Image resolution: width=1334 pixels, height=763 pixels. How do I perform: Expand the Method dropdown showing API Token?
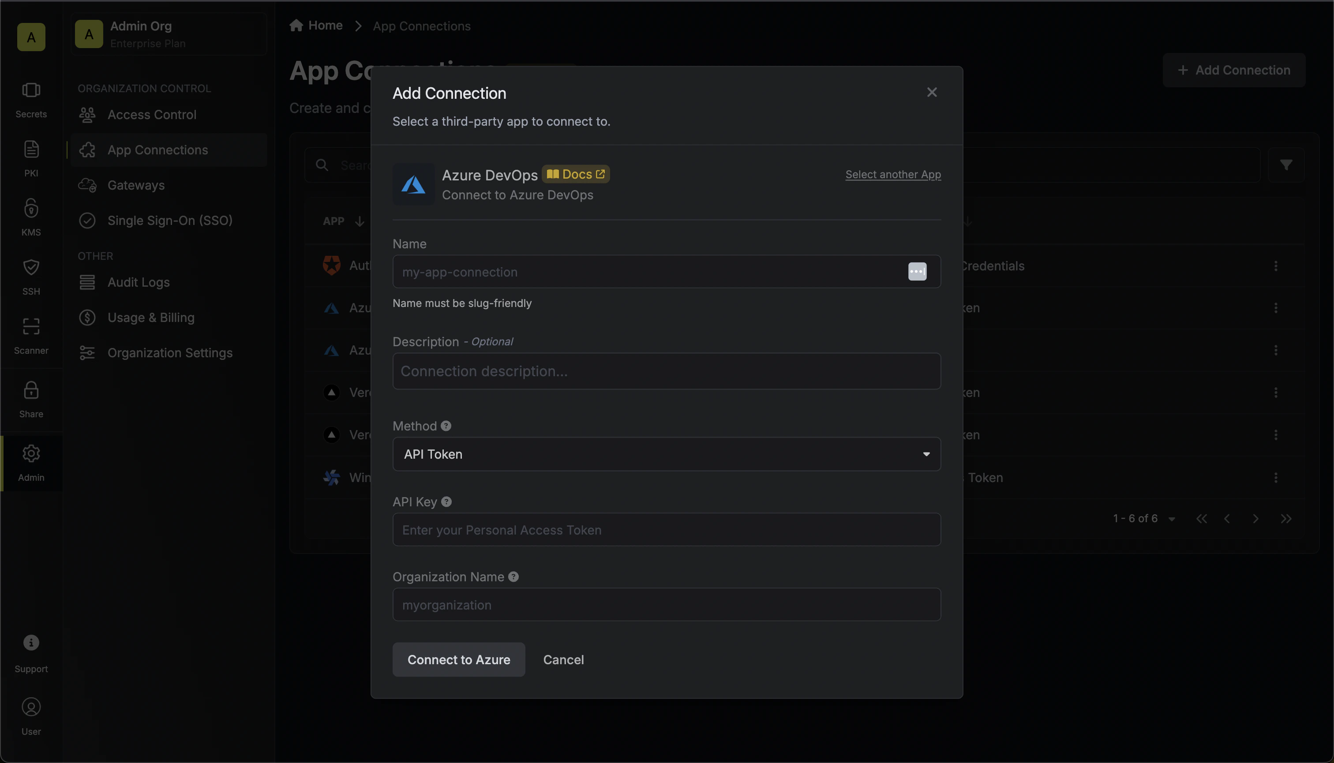667,454
